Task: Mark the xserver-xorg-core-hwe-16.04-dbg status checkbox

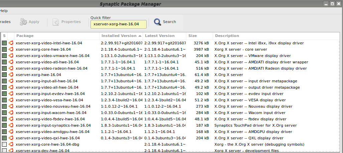Action: [x=4, y=144]
